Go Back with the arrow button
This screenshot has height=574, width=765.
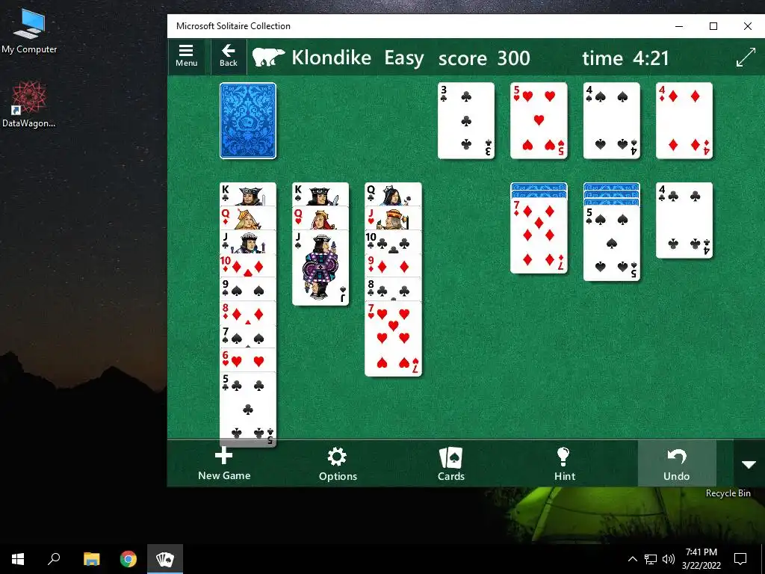(229, 56)
